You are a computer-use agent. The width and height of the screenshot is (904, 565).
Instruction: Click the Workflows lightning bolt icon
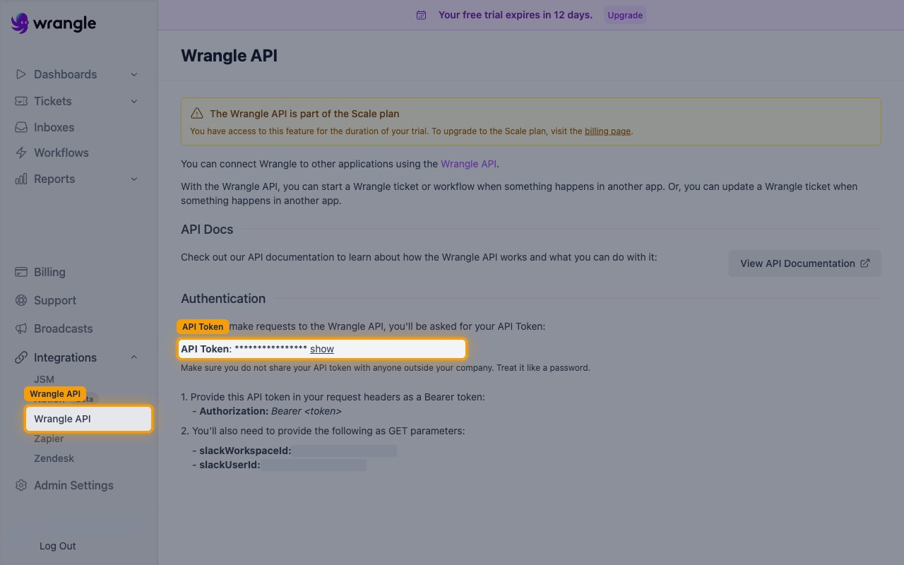(21, 153)
